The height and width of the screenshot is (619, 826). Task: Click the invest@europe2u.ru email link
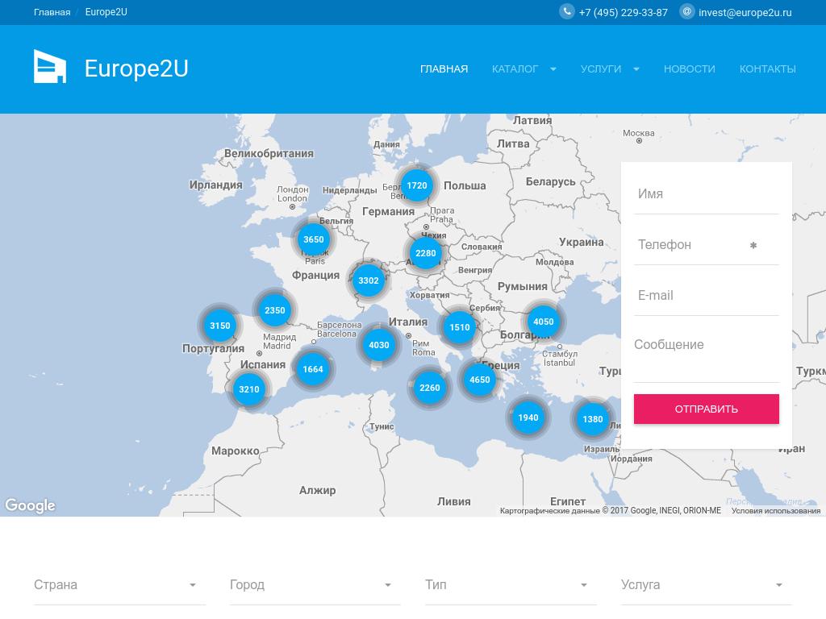(x=745, y=12)
